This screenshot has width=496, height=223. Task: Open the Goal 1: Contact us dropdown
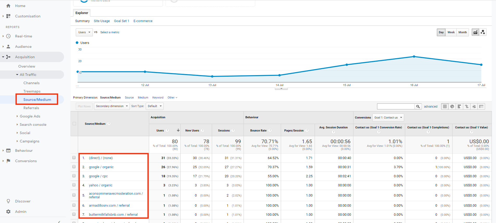click(388, 117)
